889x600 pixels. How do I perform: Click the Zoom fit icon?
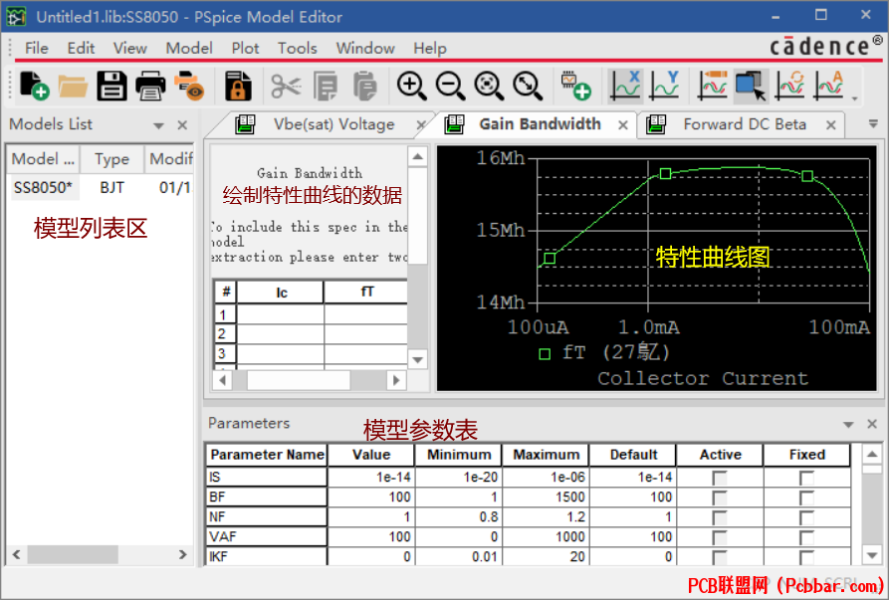pos(528,87)
